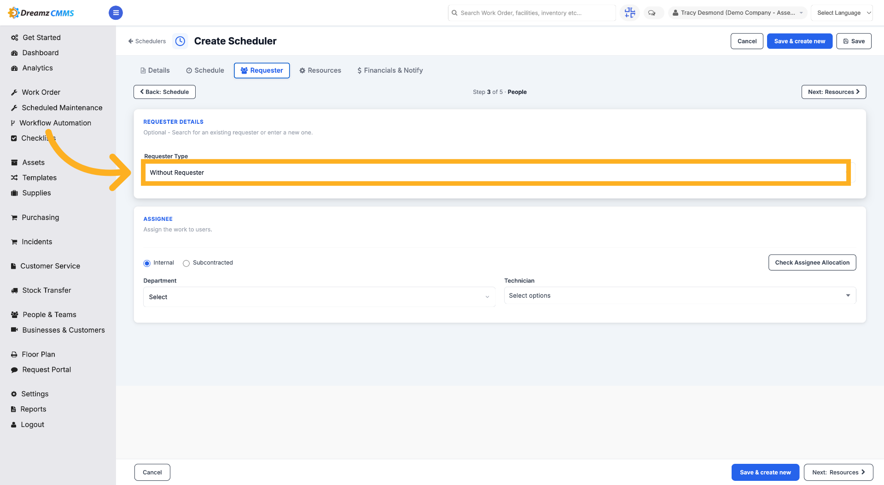The image size is (884, 485).
Task: Open the Dreamz CMMS logo
Action: coord(41,13)
